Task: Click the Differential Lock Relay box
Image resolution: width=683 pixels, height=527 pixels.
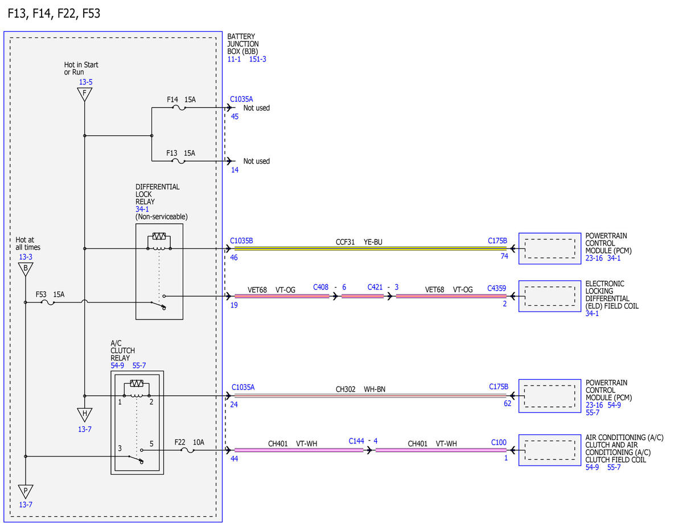Action: (159, 271)
